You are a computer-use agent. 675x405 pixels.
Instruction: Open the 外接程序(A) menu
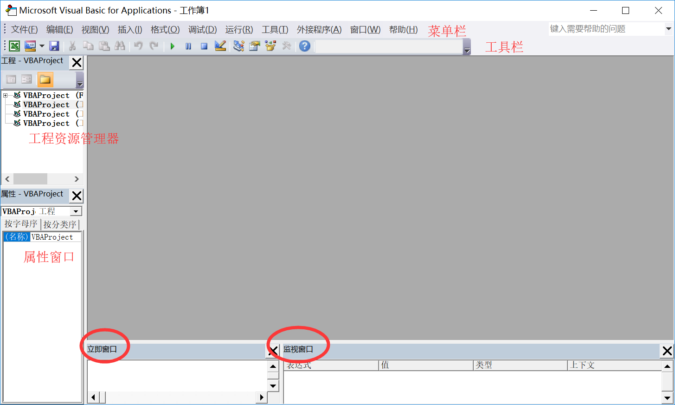tap(319, 30)
